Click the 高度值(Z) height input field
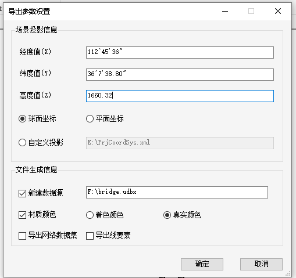Viewport: 296px width, 278px height. point(180,96)
